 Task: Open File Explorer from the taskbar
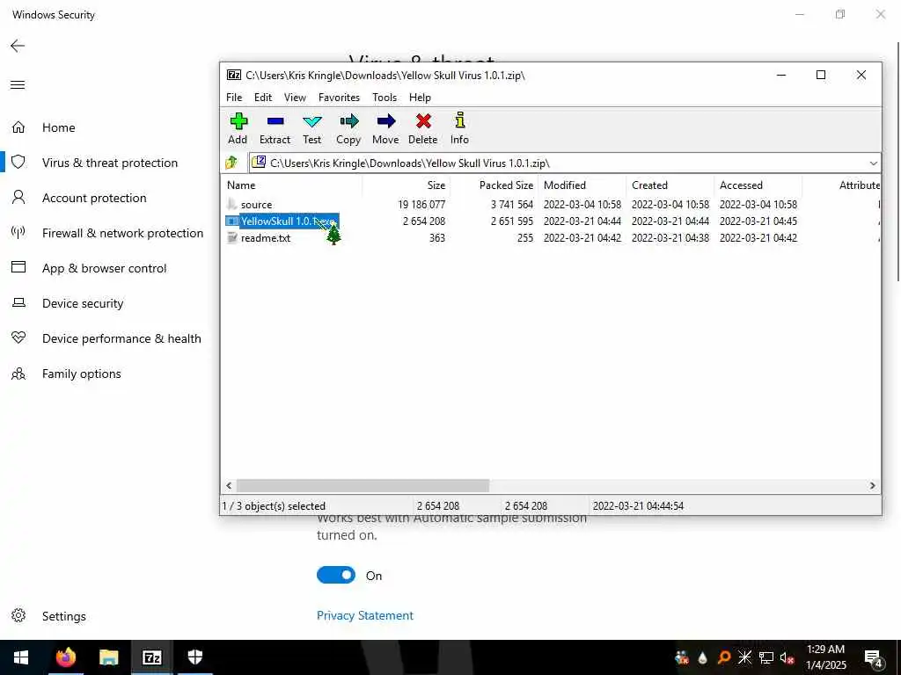click(x=108, y=657)
